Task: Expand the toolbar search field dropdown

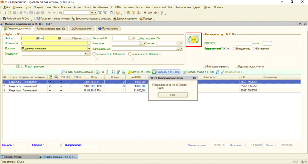Action: click(x=92, y=13)
